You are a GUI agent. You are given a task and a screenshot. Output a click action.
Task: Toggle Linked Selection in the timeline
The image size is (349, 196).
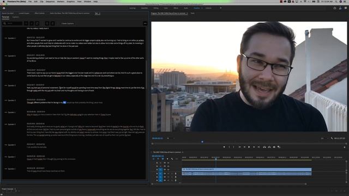coord(163,159)
